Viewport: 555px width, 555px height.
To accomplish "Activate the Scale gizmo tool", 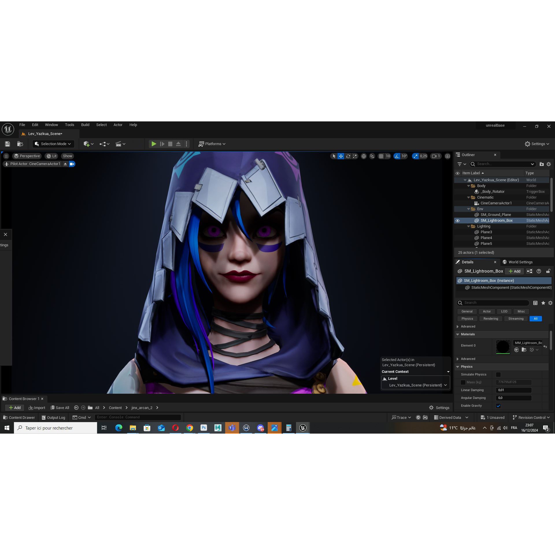I will coord(355,156).
